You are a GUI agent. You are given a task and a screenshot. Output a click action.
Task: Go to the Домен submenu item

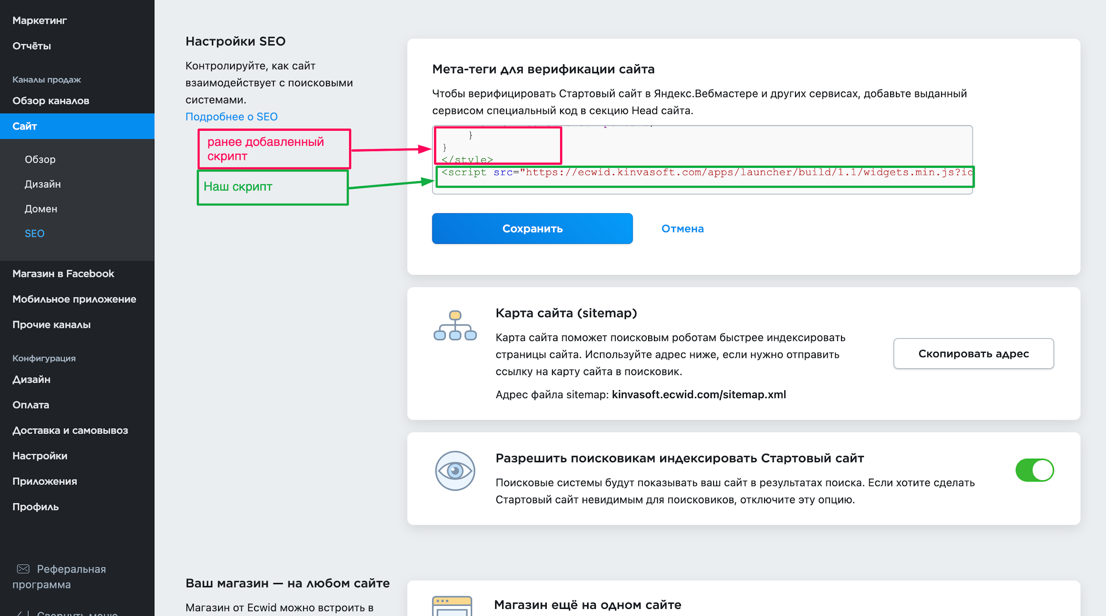point(41,209)
